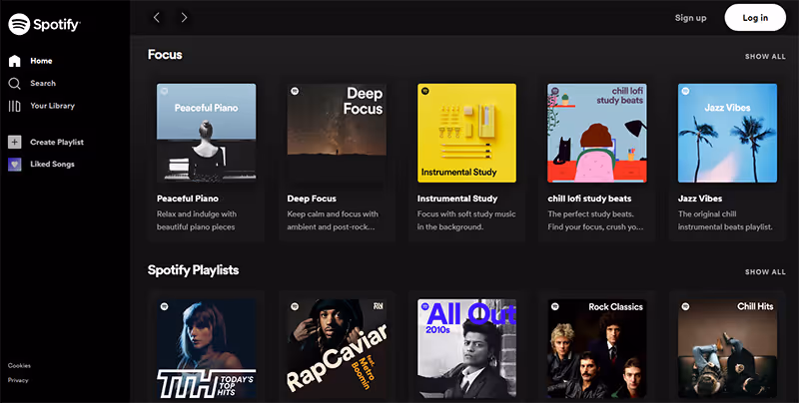Show all Spotify Playlists
Image resolution: width=799 pixels, height=403 pixels.
765,272
